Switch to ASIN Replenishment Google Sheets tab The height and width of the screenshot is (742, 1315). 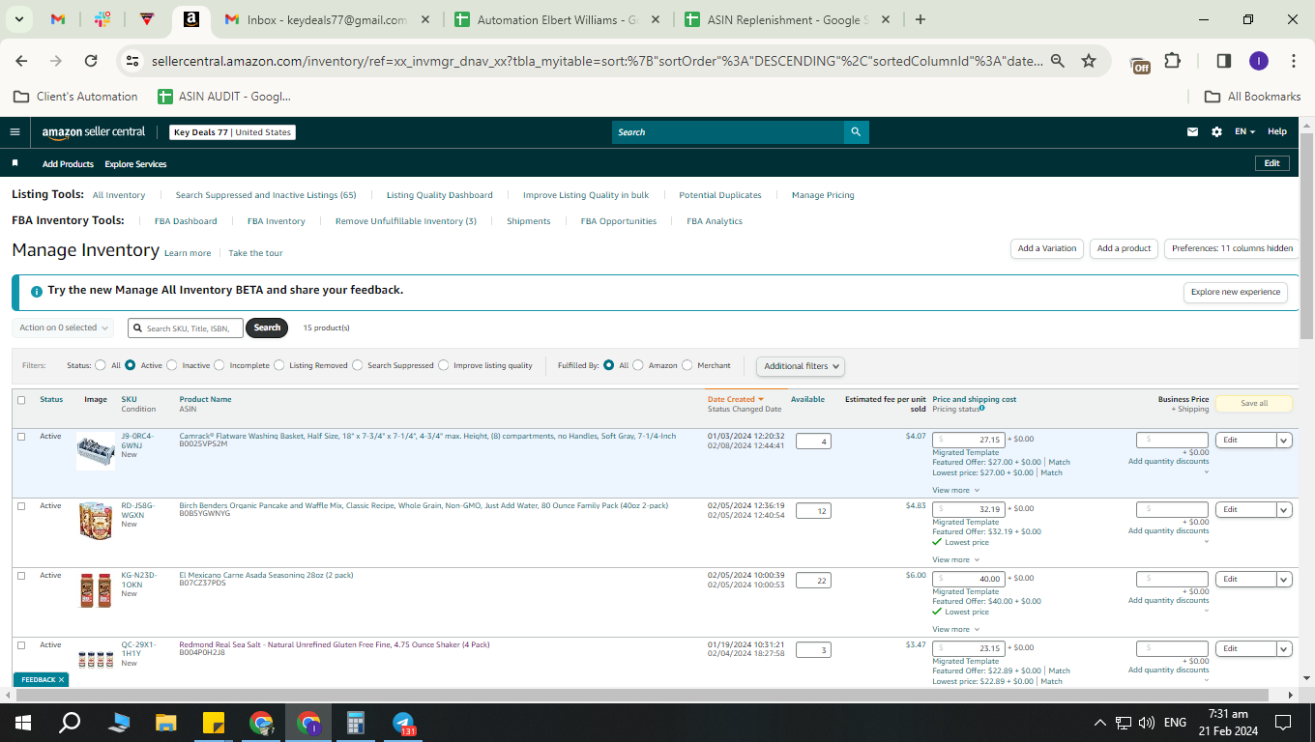(x=788, y=19)
